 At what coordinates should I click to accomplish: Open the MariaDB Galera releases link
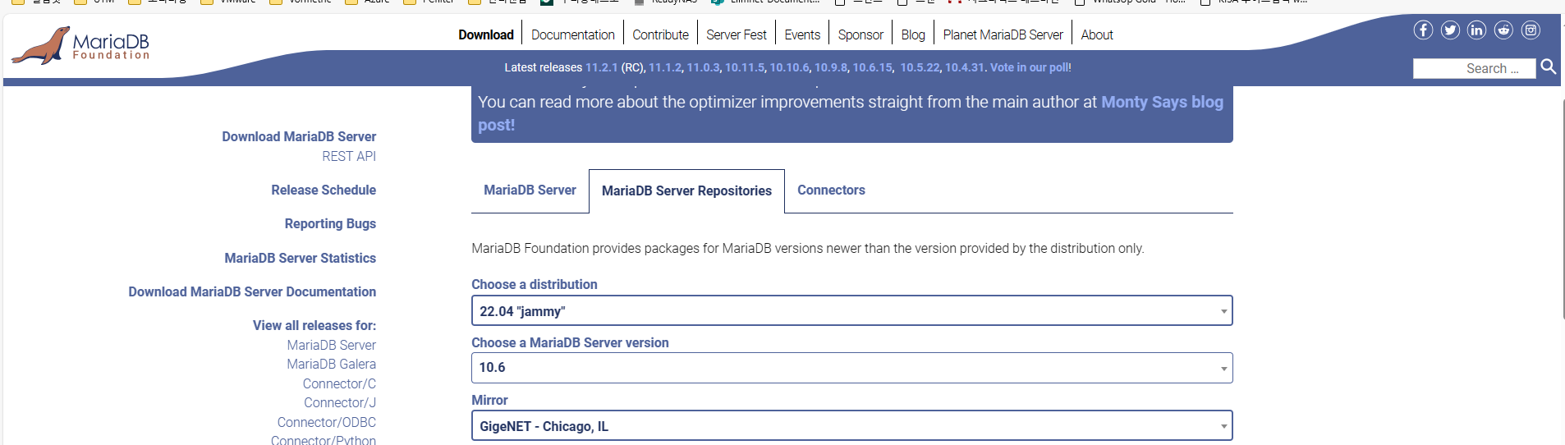(x=332, y=364)
